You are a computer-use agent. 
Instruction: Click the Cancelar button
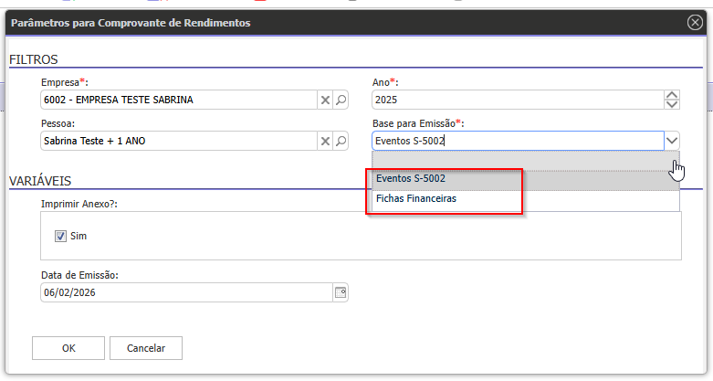coord(146,348)
